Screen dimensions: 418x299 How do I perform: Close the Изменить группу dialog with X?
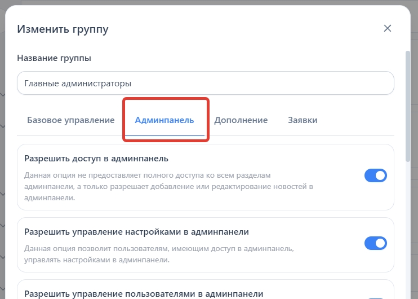[x=387, y=29]
